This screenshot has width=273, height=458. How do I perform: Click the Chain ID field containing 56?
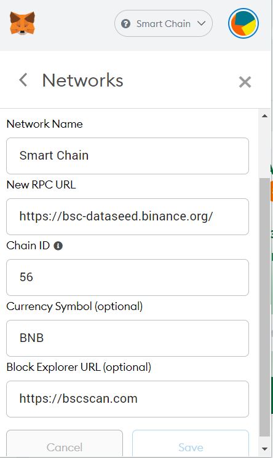click(127, 278)
